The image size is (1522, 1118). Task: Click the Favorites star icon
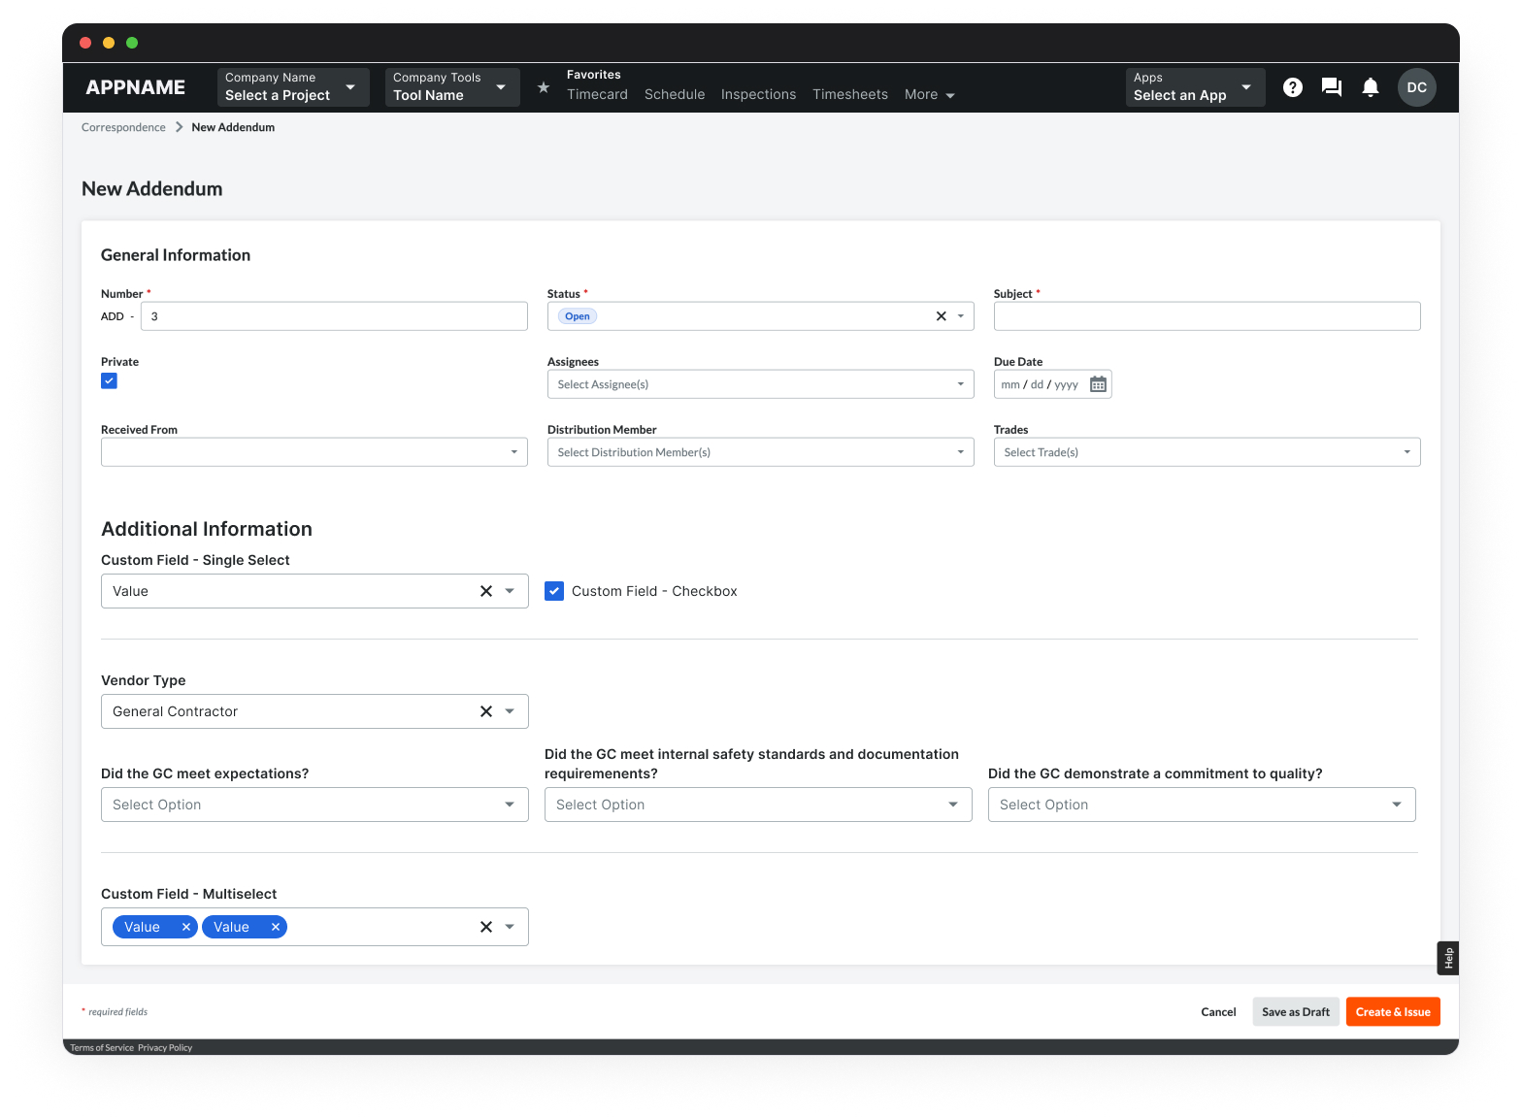pos(544,87)
